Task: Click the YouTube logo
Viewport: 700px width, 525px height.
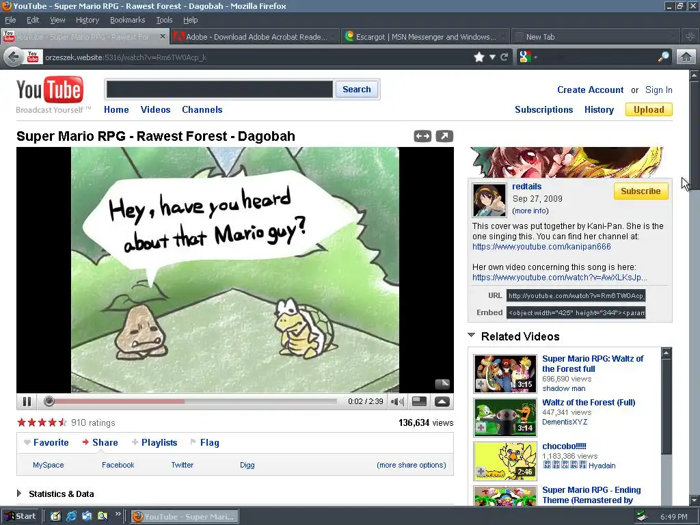Action: (x=50, y=90)
